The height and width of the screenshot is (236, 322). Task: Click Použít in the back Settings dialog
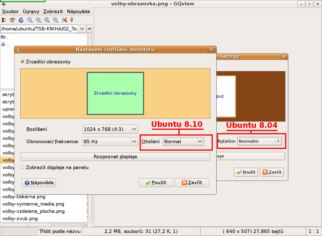coord(246,172)
